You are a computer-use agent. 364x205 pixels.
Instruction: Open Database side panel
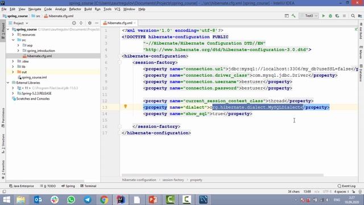[x=361, y=73]
